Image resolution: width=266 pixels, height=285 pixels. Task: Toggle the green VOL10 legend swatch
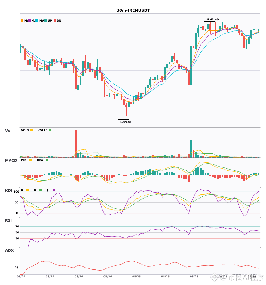click(50, 130)
